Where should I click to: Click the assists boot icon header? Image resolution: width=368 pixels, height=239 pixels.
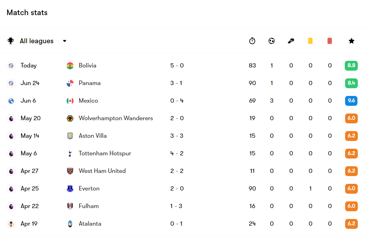point(291,41)
